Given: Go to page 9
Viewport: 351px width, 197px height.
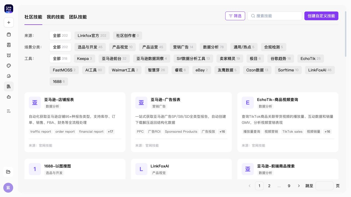Looking at the screenshot, I should (x=289, y=186).
